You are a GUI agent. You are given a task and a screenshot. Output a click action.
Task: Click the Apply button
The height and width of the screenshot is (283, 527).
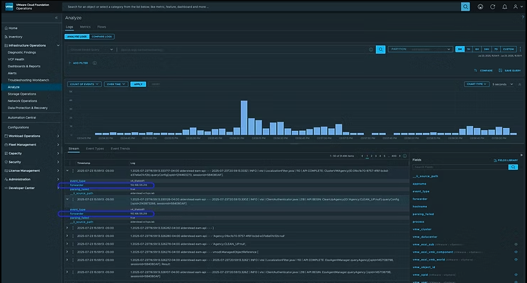pos(137,83)
